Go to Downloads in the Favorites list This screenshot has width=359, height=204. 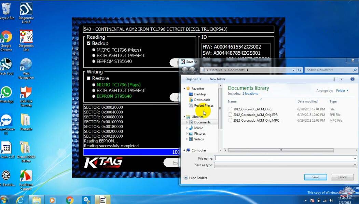199,100
